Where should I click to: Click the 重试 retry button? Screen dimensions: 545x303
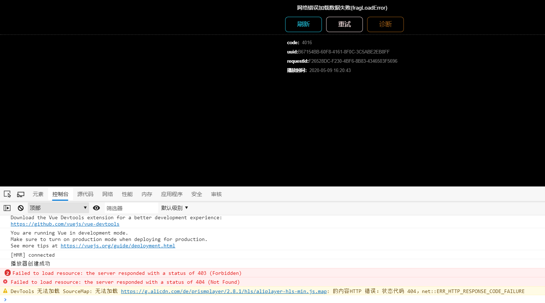point(344,24)
